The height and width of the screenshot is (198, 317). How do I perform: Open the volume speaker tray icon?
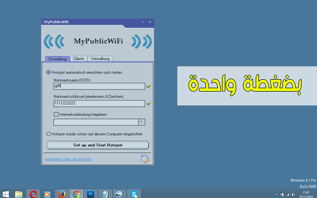[x=293, y=195]
